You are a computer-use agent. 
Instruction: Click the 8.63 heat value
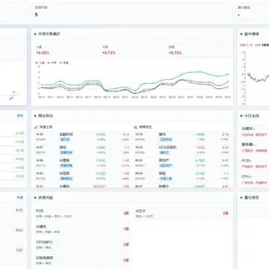tap(19, 230)
